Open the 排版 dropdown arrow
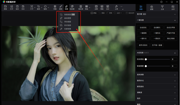 pos(90,8)
